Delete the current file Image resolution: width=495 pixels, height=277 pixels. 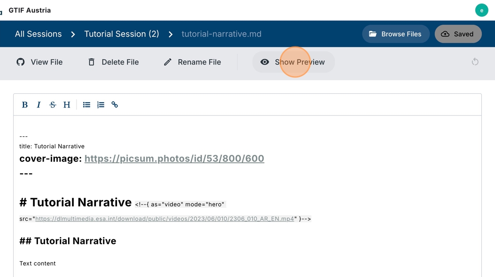pyautogui.click(x=114, y=62)
